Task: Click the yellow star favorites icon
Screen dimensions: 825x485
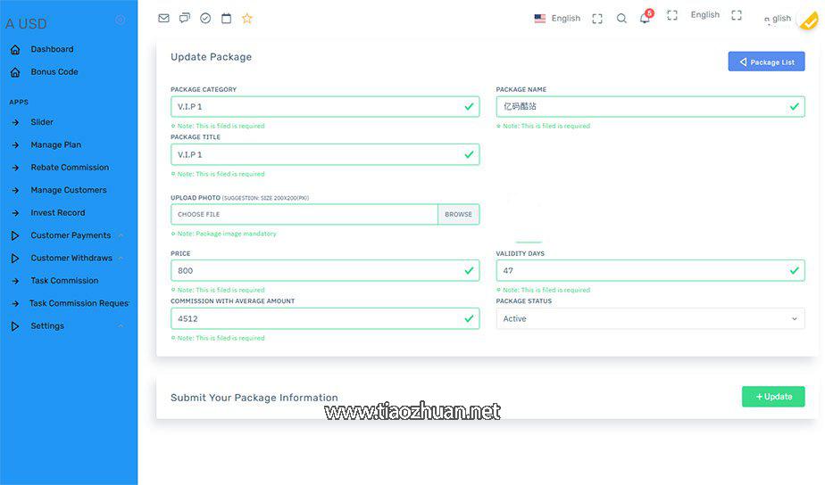Action: coord(247,18)
